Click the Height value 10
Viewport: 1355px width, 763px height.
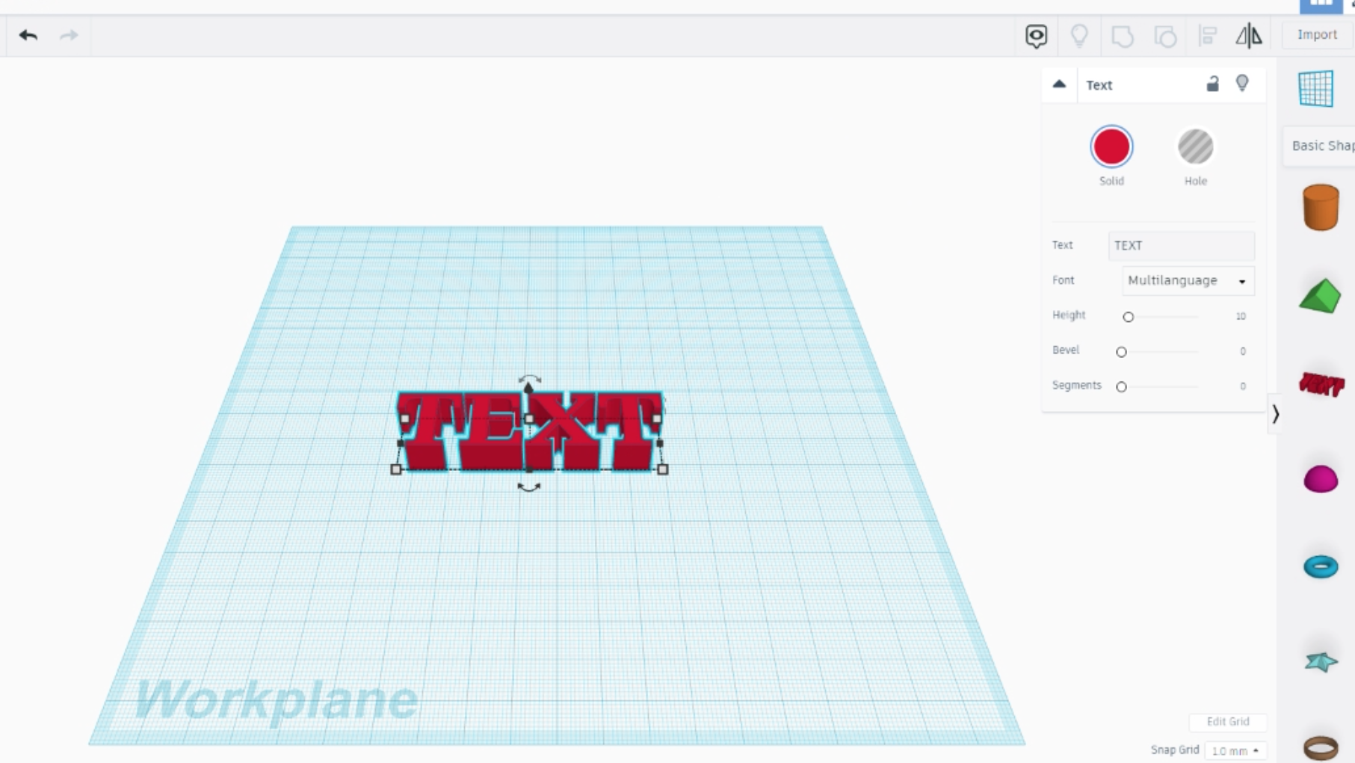pos(1241,317)
